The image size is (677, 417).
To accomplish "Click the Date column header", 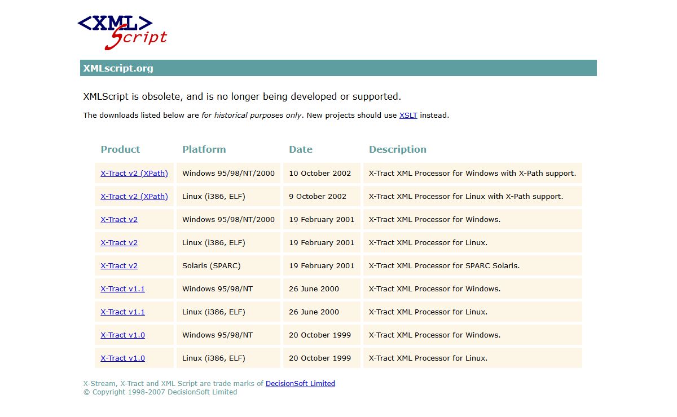I will click(301, 149).
